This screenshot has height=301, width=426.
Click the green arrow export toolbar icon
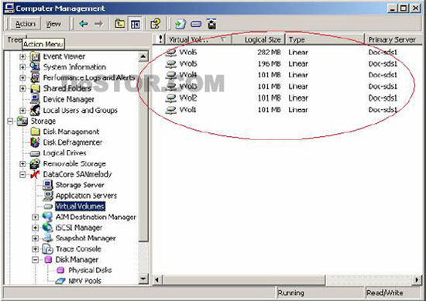pos(180,24)
